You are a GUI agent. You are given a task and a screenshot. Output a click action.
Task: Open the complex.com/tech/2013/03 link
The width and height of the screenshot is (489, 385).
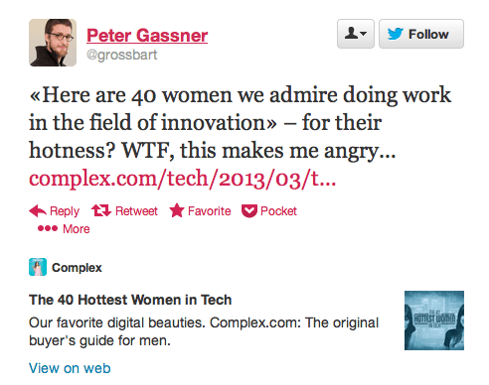point(182,179)
